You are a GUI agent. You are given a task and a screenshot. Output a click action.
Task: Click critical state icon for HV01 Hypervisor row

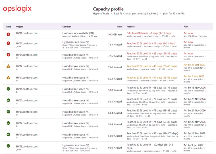9,43
